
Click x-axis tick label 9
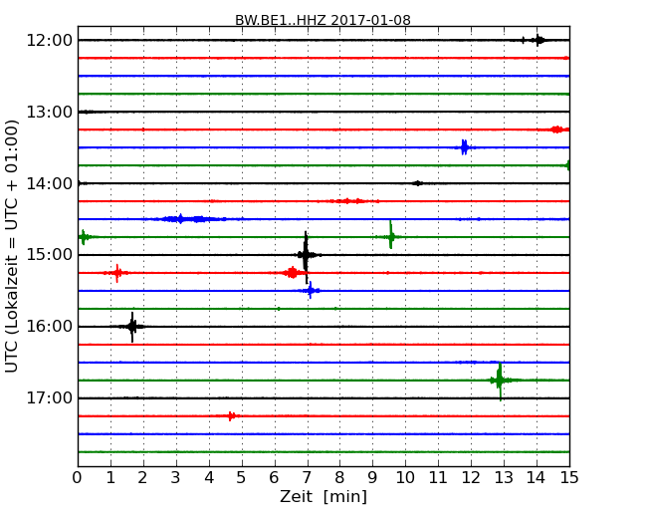(372, 478)
